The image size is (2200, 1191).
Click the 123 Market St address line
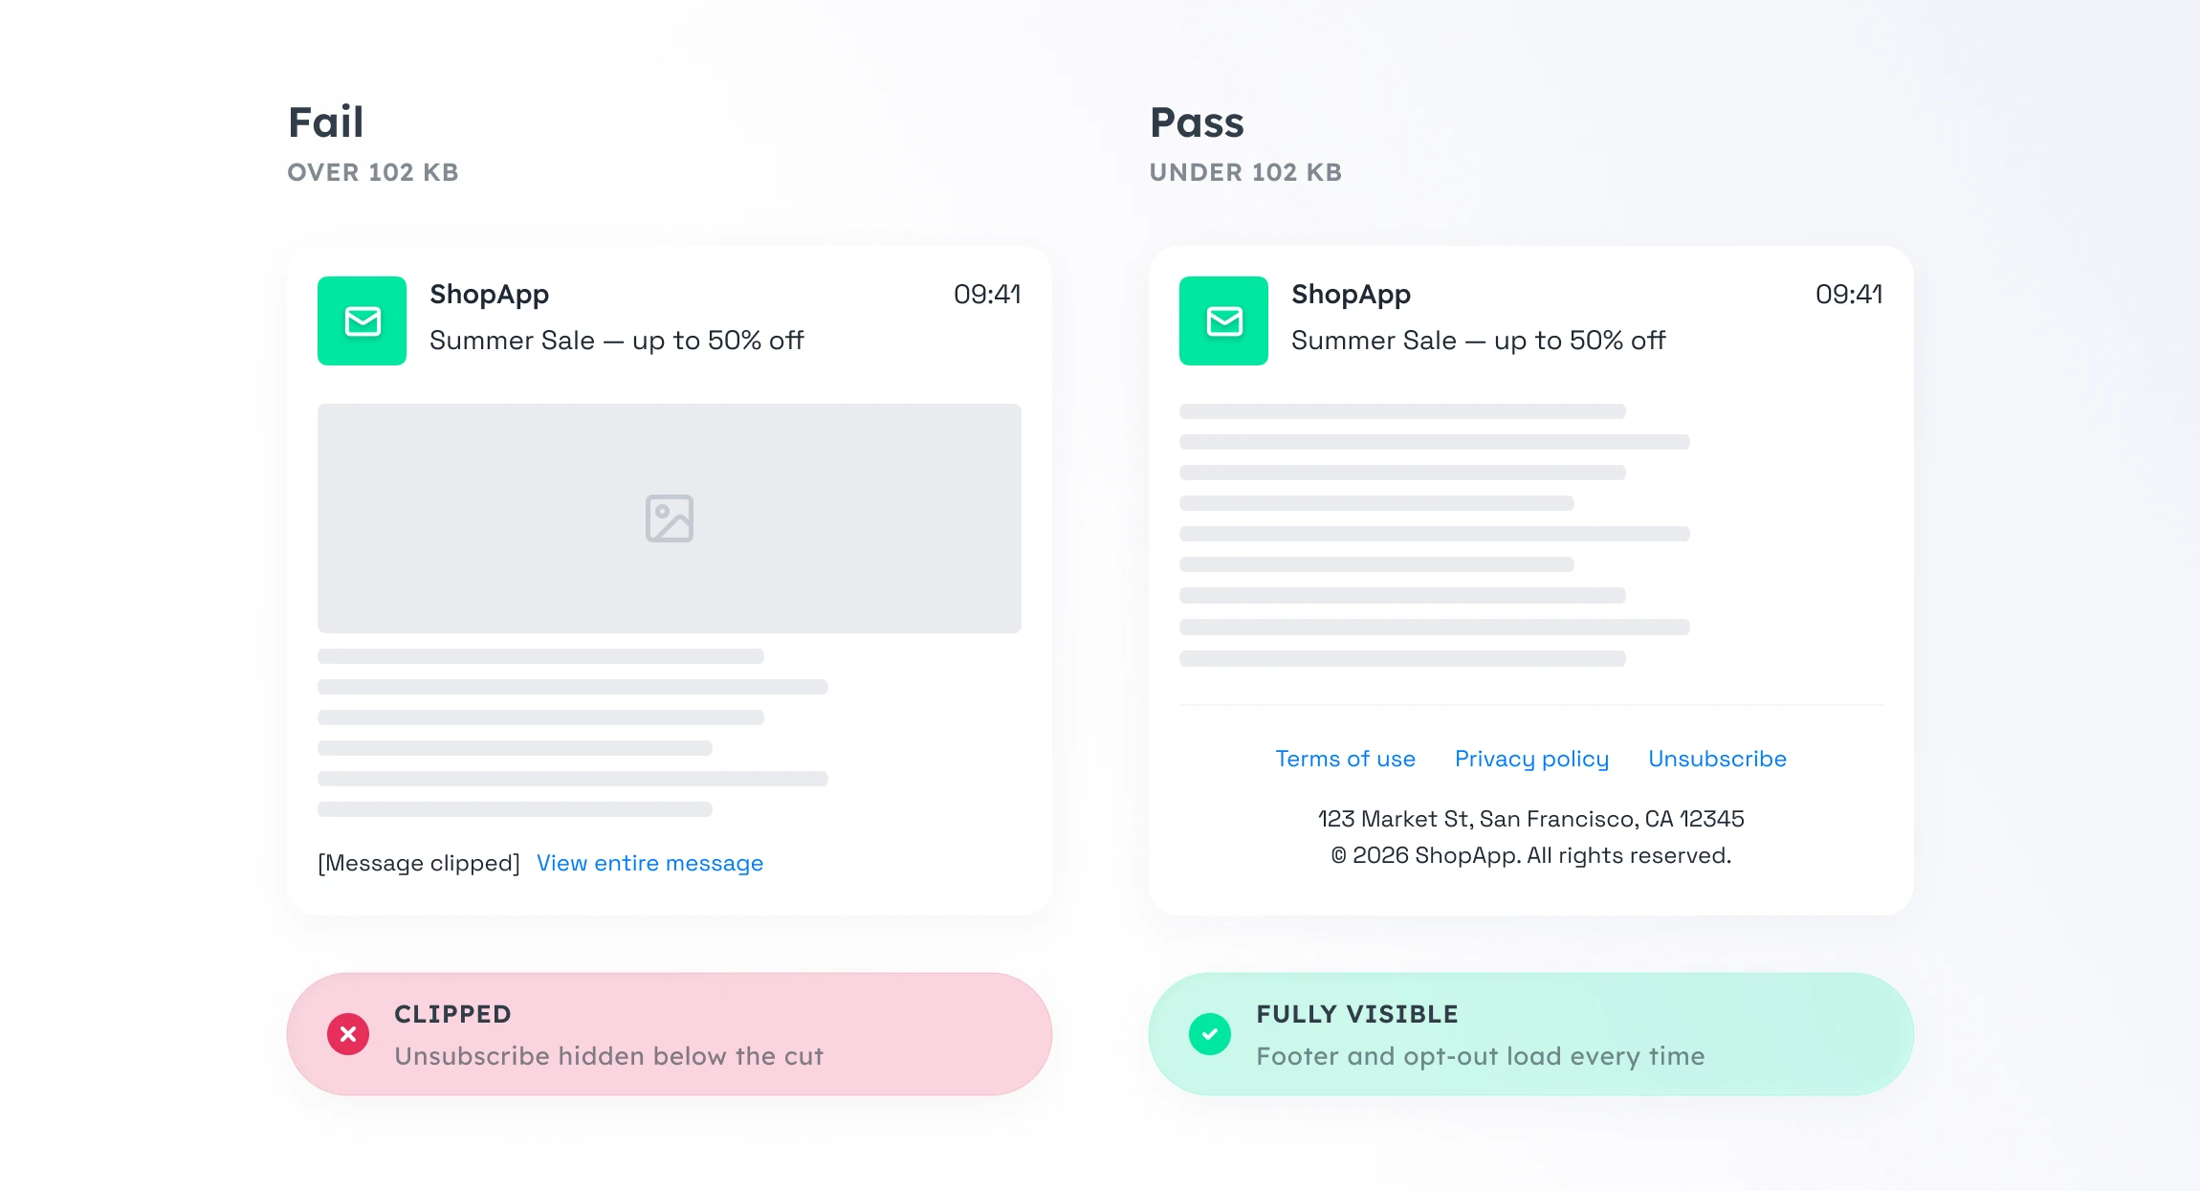(1531, 819)
